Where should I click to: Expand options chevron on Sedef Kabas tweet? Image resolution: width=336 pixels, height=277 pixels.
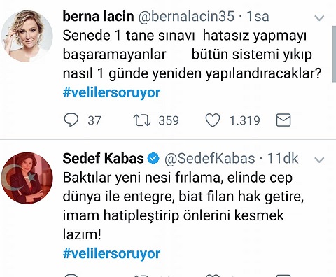click(319, 159)
